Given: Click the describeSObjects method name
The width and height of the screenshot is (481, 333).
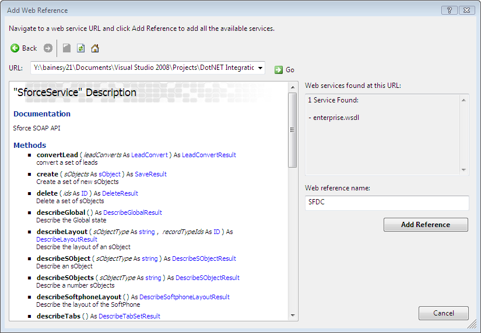Looking at the screenshot, I should 65,278.
